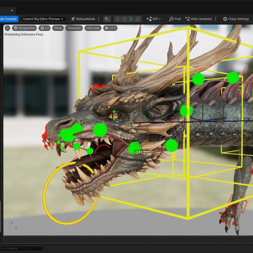Screen dimensions: 253x253
Task: Open the viewport hamburger options menu
Action: click(7, 28)
